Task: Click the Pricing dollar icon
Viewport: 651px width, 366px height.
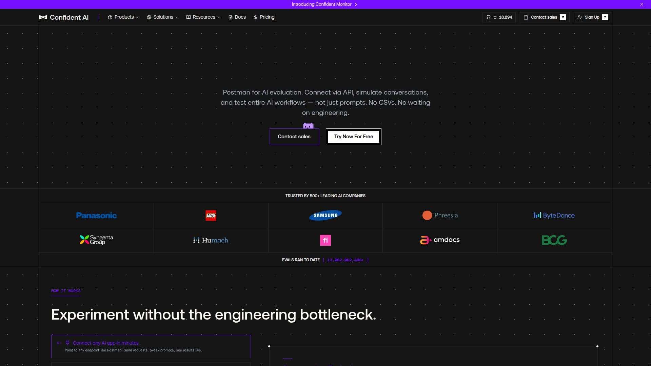Action: 256,17
